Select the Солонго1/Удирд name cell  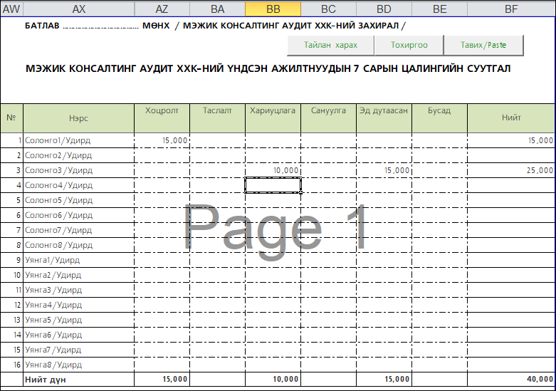click(79, 140)
